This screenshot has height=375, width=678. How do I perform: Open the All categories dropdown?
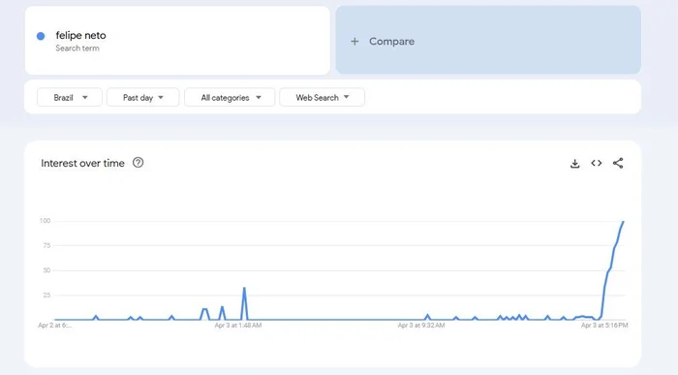[230, 97]
